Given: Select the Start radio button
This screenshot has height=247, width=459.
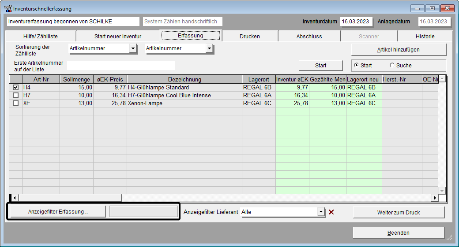Looking at the screenshot, I should 356,65.
